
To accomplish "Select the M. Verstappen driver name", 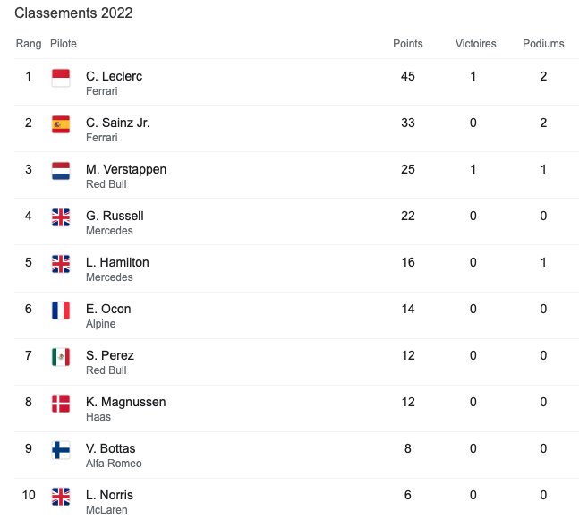I will 126,169.
